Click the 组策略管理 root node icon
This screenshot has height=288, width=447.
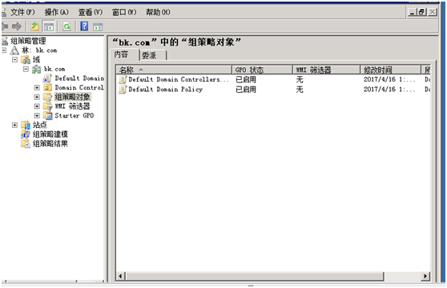coord(5,42)
